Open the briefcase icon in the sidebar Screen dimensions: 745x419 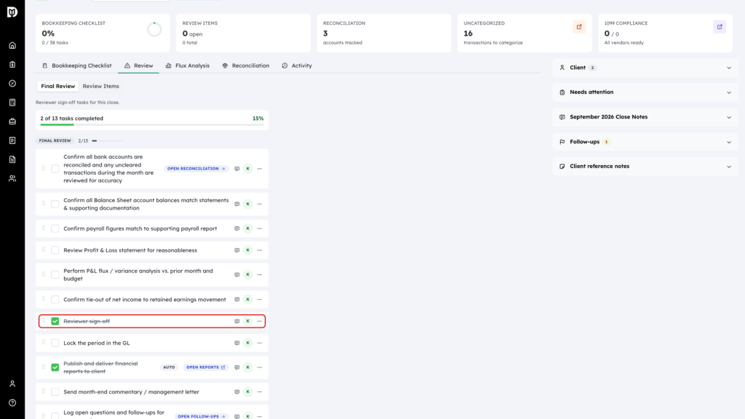(x=12, y=121)
